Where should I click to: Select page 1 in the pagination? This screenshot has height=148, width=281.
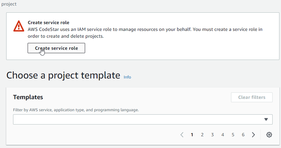click(x=192, y=135)
